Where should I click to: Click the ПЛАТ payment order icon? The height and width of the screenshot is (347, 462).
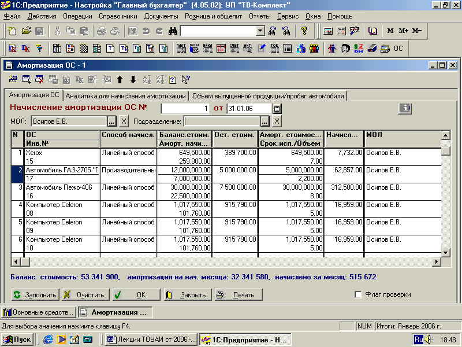click(181, 49)
